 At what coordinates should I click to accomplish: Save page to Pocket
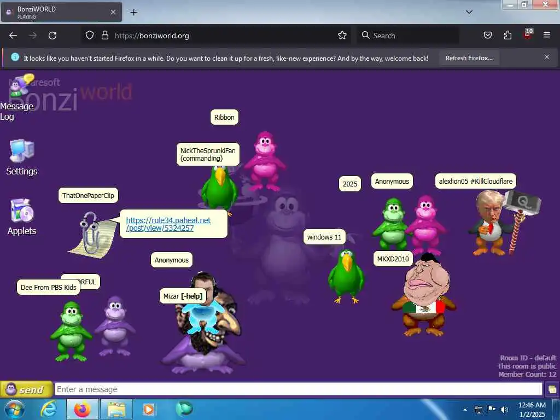click(x=487, y=36)
